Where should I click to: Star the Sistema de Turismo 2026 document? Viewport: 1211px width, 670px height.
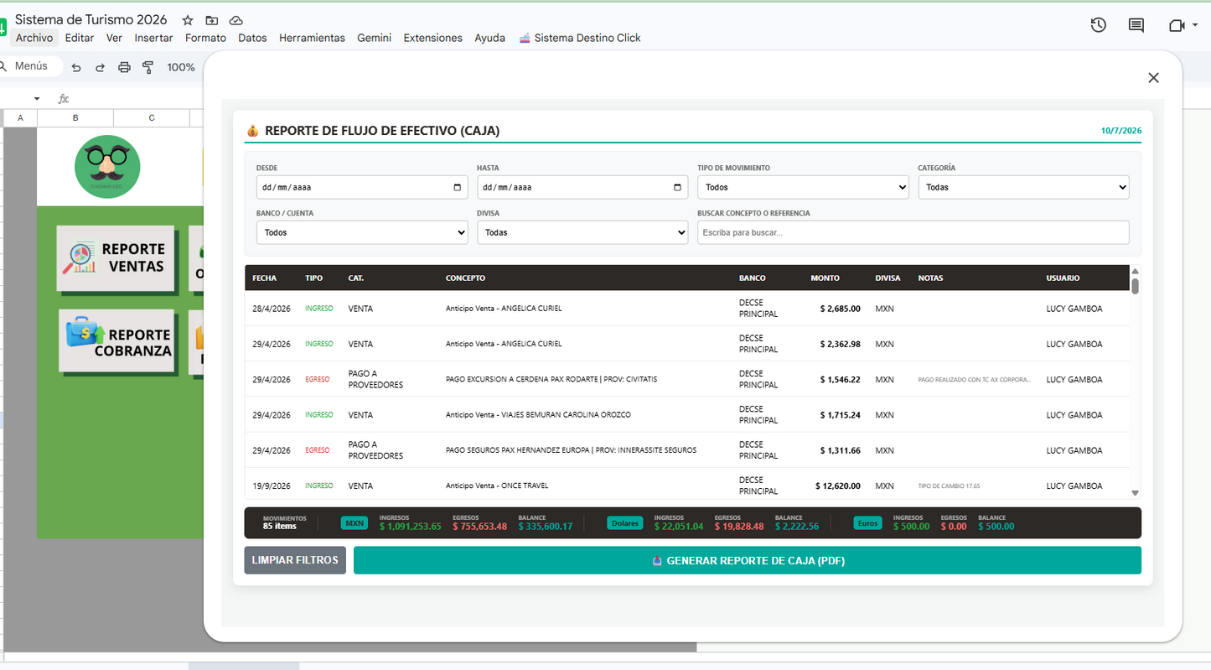click(x=188, y=20)
